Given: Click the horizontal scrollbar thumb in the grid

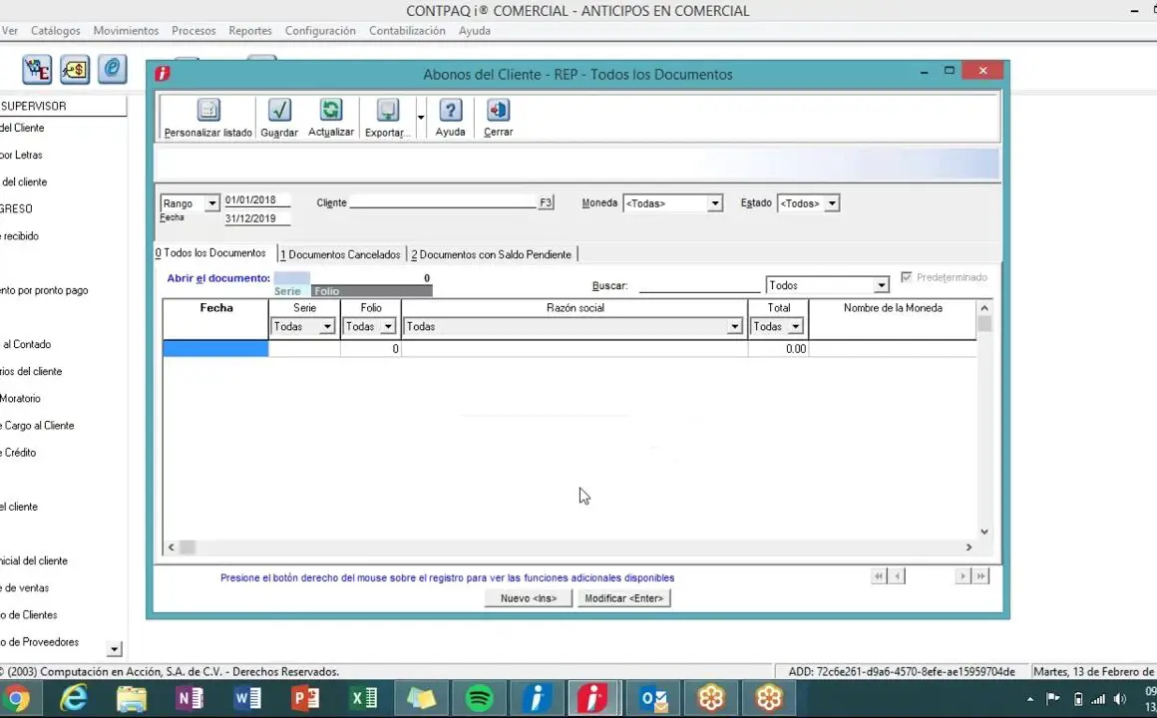Looking at the screenshot, I should tap(188, 547).
